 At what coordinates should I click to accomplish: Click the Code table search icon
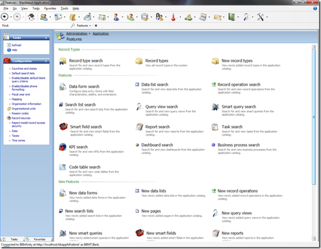(x=62, y=168)
